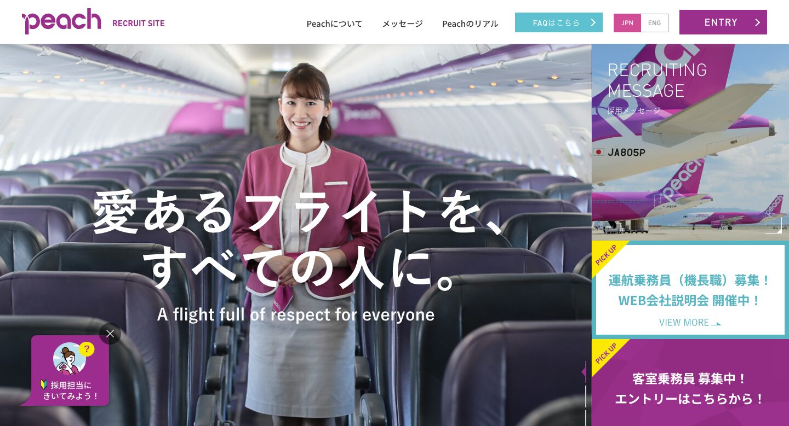This screenshot has width=789, height=426.
Task: Open the Peachについて menu
Action: coord(334,24)
